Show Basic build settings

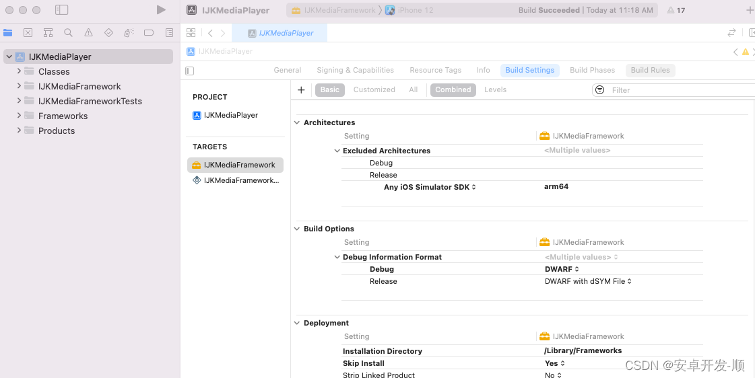tap(330, 90)
